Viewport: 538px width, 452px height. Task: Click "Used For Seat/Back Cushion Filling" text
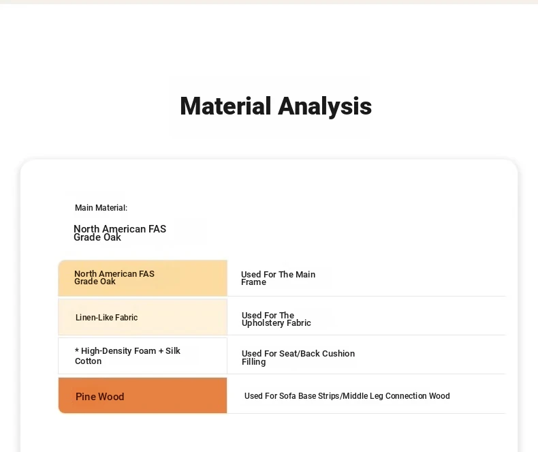click(x=298, y=357)
